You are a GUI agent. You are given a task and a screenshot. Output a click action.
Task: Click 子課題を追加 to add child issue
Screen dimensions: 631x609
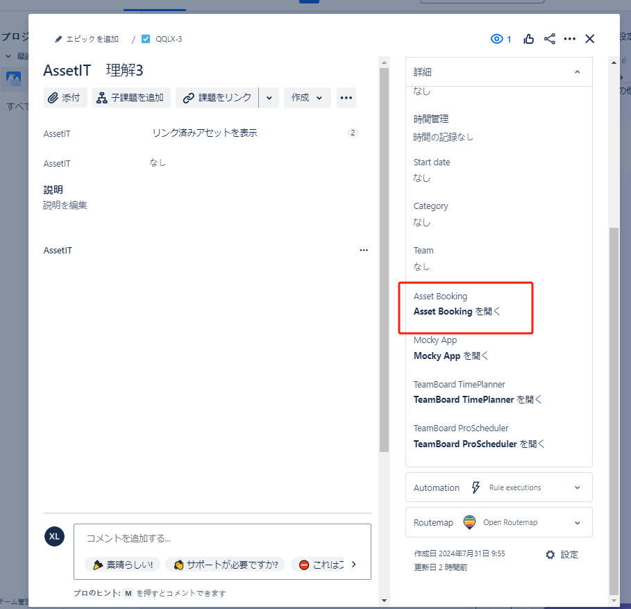click(131, 98)
